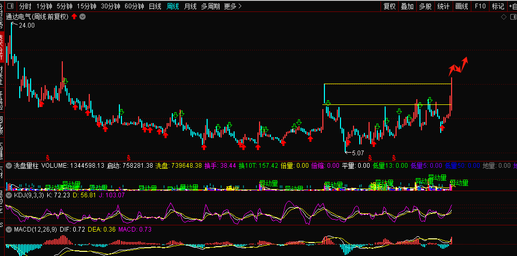Switch to the 1分钟 period tab
Viewport: 517px width, 256px height.
pos(44,6)
